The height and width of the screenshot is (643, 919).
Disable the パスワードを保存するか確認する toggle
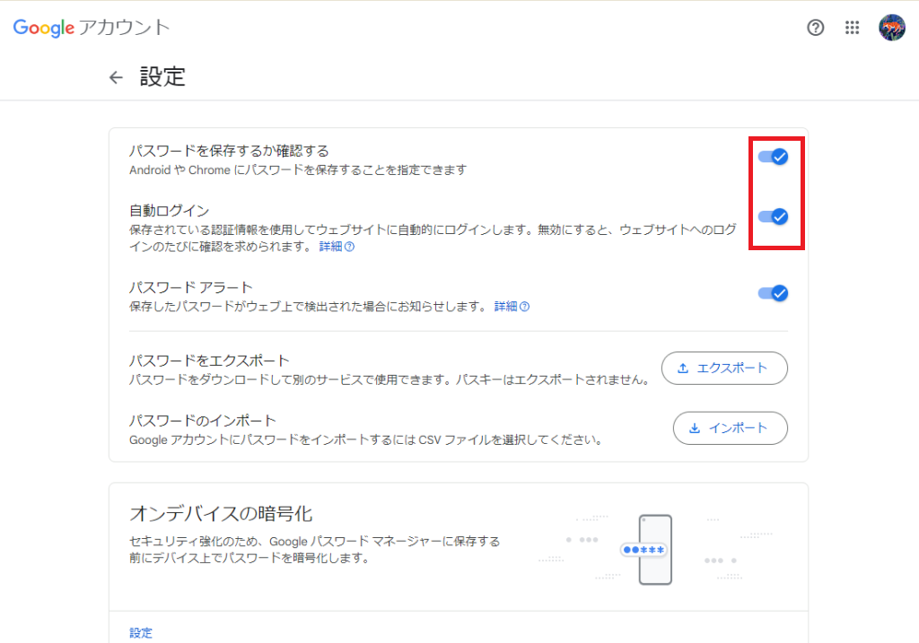pos(773,157)
